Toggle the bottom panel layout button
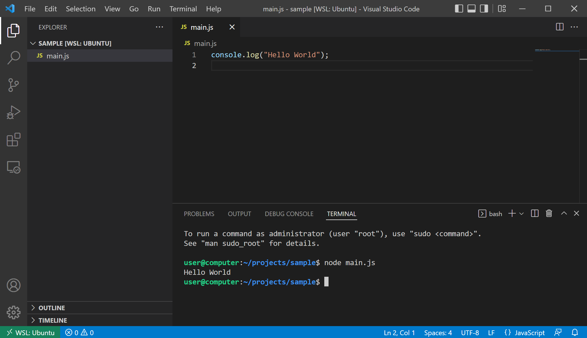Screen dimensions: 587x338 [x=471, y=9]
